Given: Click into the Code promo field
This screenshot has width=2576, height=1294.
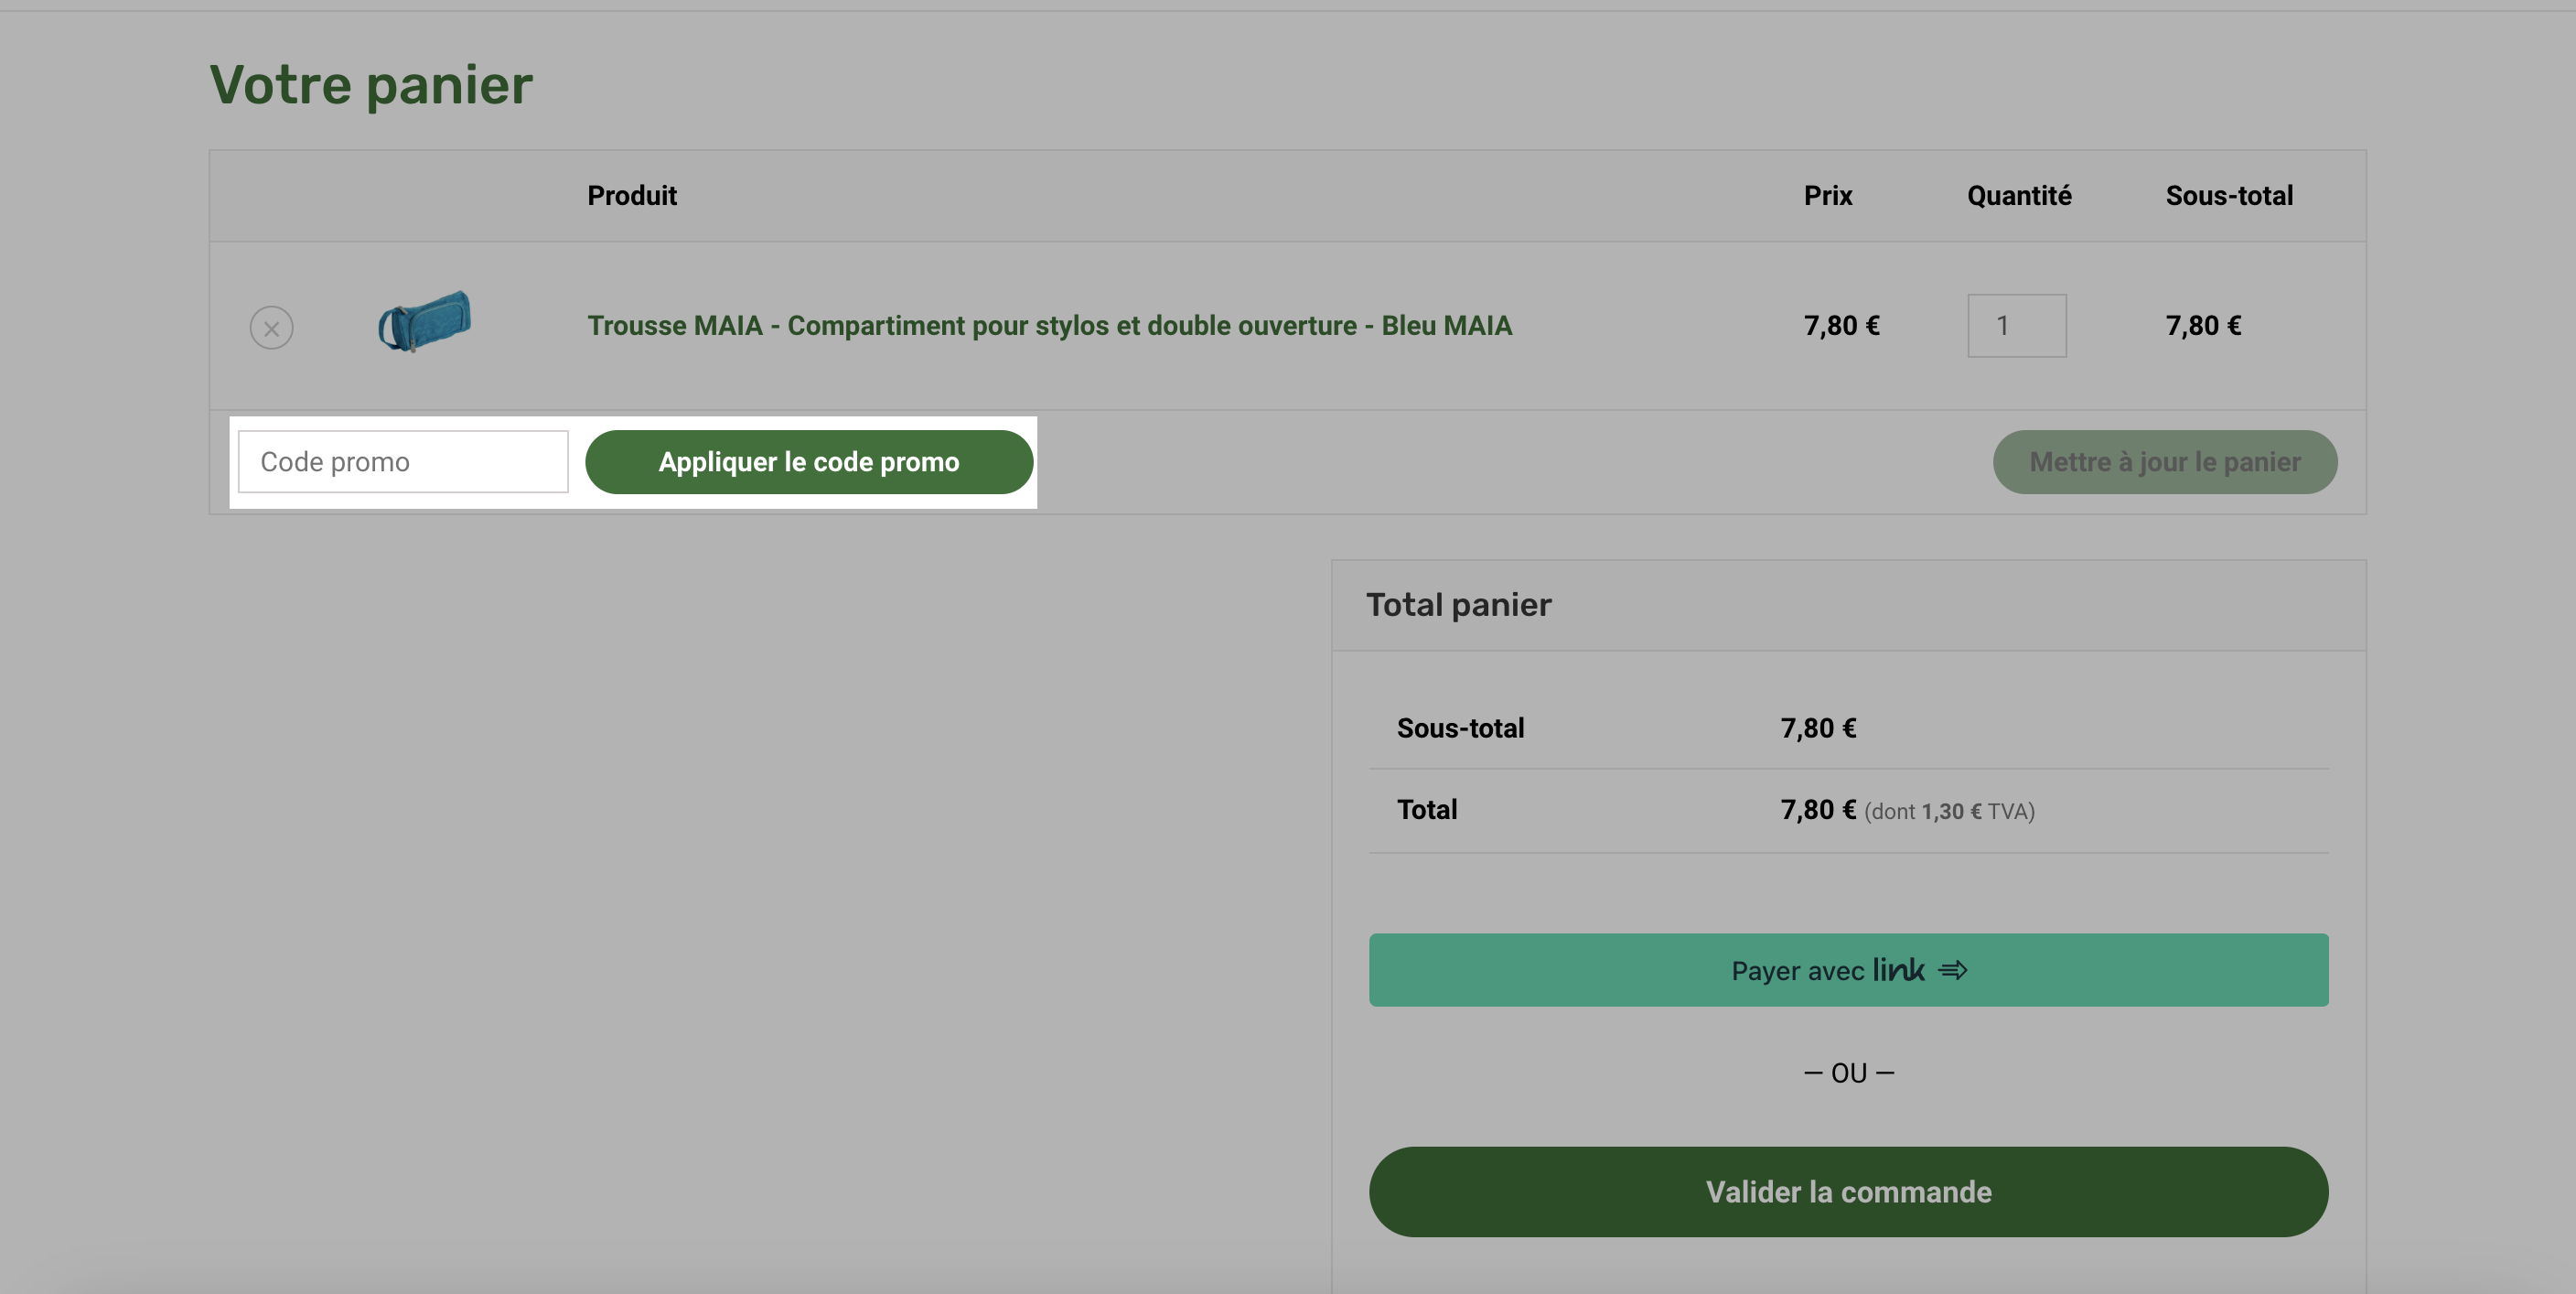Looking at the screenshot, I should pos(403,461).
